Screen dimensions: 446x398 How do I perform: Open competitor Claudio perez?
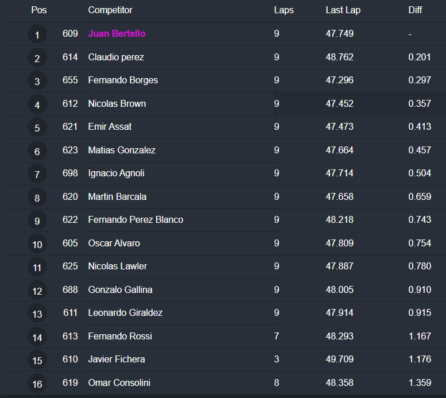point(116,57)
